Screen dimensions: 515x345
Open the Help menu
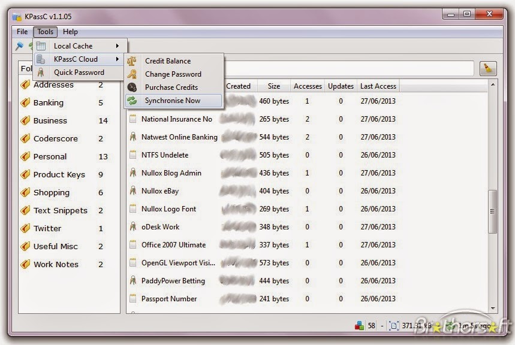click(70, 32)
